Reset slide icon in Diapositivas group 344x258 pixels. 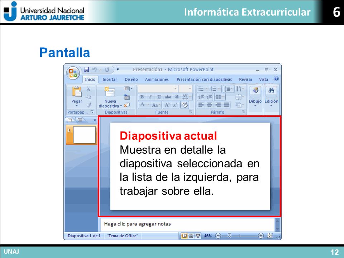coord(127,97)
